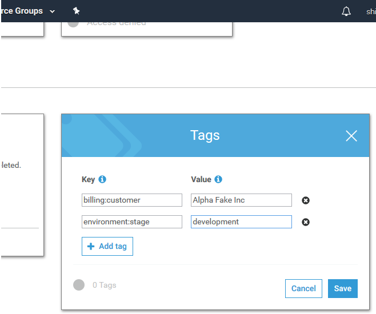376x314 pixels.
Task: Show info tooltip next to Value
Action: [218, 179]
